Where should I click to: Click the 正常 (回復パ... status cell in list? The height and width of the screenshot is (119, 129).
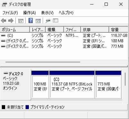pos(95,46)
